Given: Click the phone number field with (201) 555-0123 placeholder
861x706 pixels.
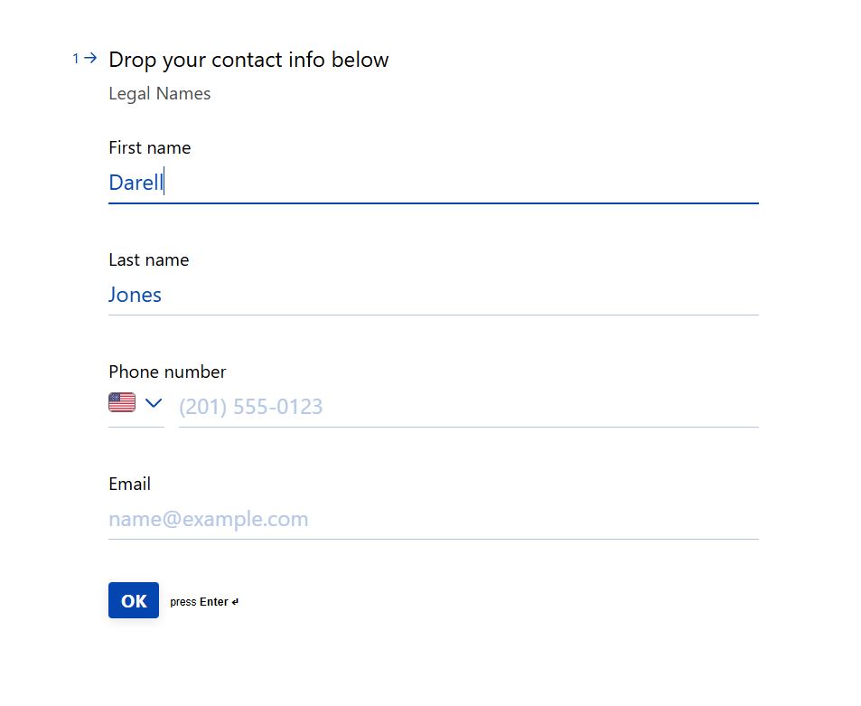Looking at the screenshot, I should tap(468, 407).
